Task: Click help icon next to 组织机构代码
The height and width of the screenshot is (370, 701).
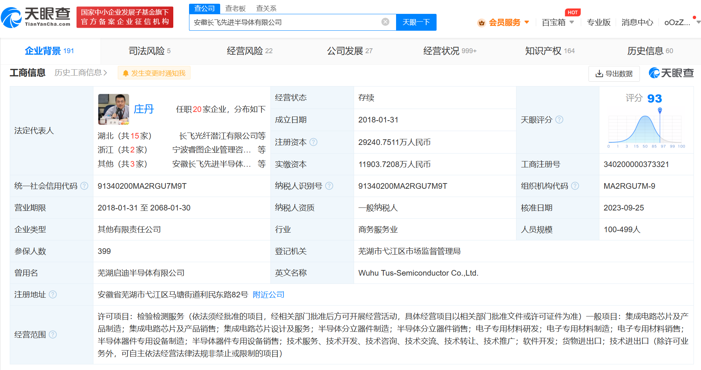Action: [x=575, y=186]
